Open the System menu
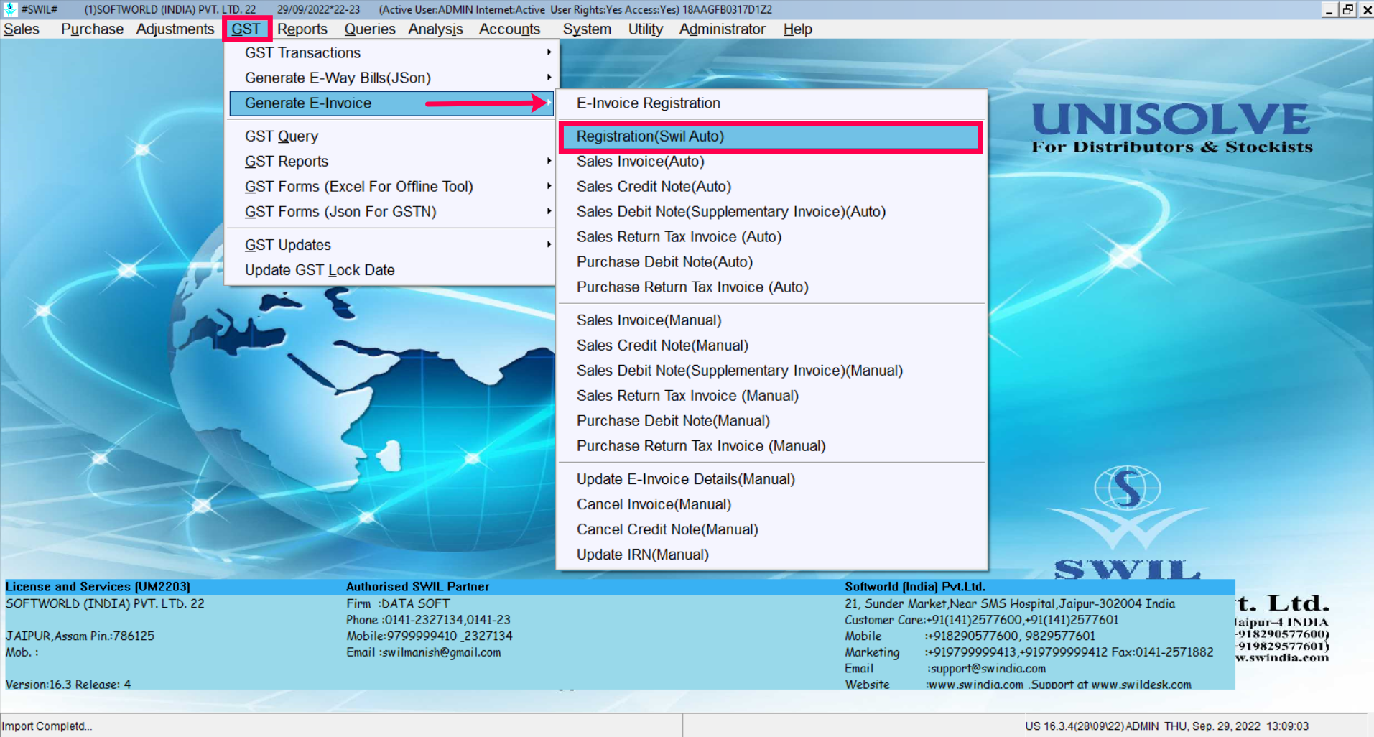 (587, 29)
